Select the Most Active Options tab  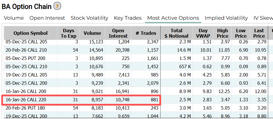pyautogui.click(x=173, y=18)
